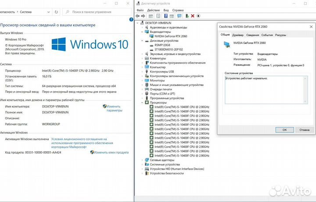Click the Система breadcrumb in address bar
This screenshot has height=202, width=316.
point(25,12)
